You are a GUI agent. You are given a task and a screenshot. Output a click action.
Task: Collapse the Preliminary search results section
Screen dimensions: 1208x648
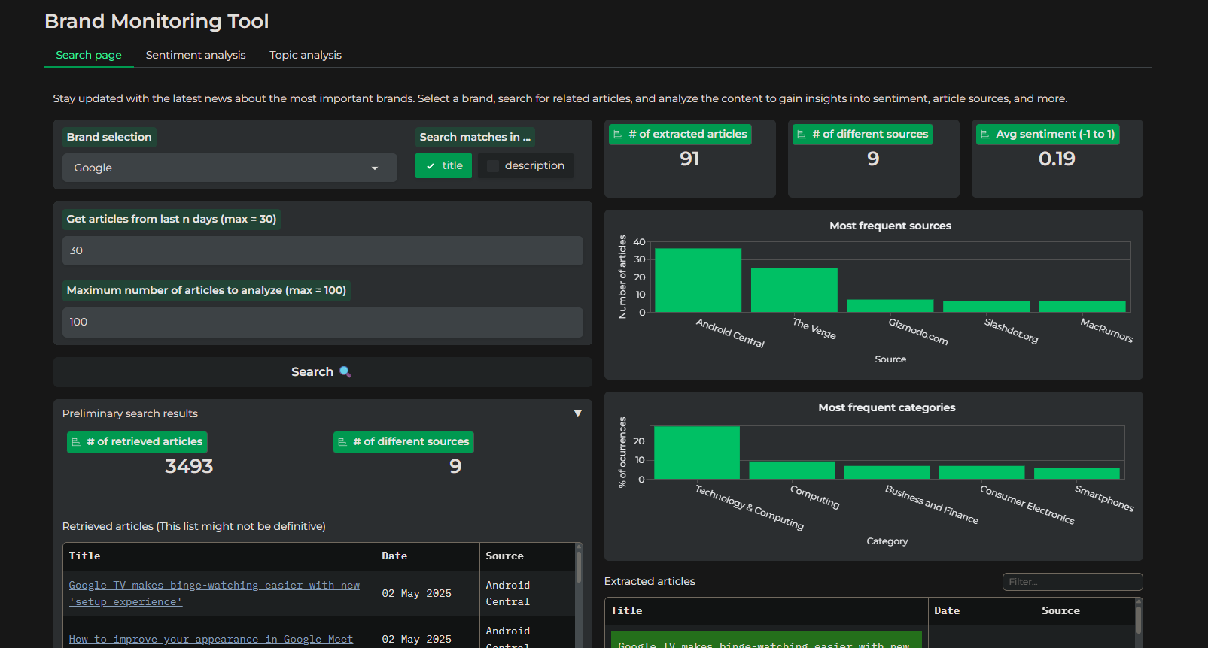click(x=577, y=413)
